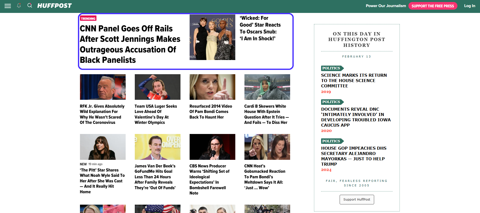Read Resurfaced 2014 Video Of Pam Bondi headline
Screen dimensions: 480x213
(211, 112)
